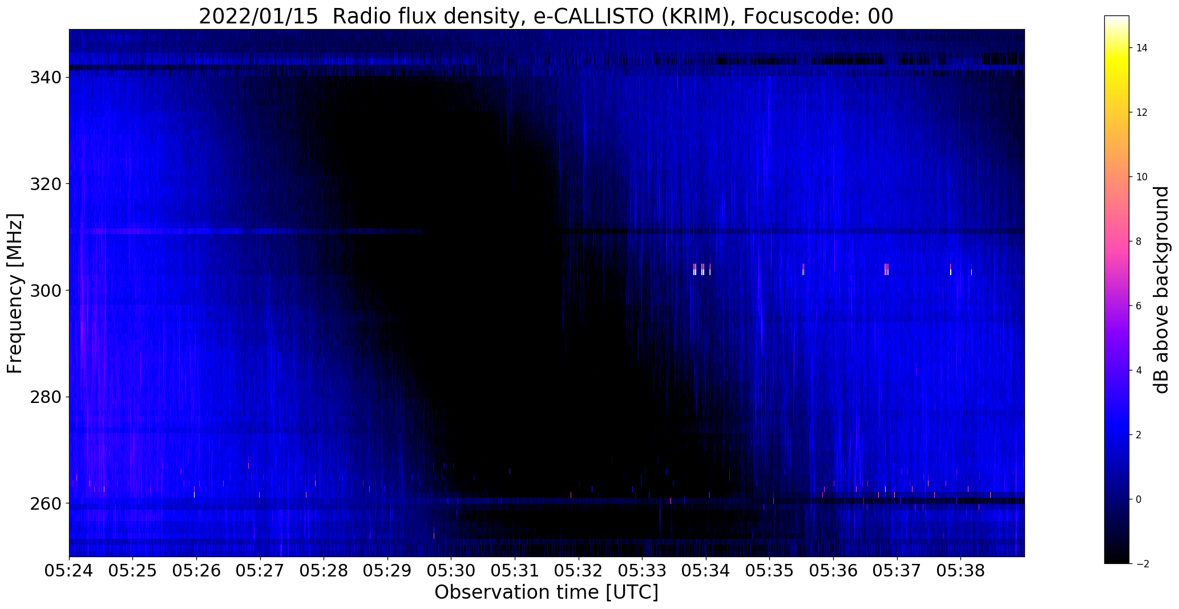Click the 05:37 time tick label
1179x609 pixels.
coord(897,571)
